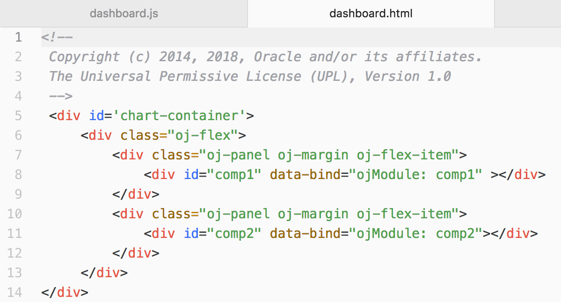Viewport: 561px width, 302px height.
Task: Click the "comp1" id string
Action: point(233,175)
